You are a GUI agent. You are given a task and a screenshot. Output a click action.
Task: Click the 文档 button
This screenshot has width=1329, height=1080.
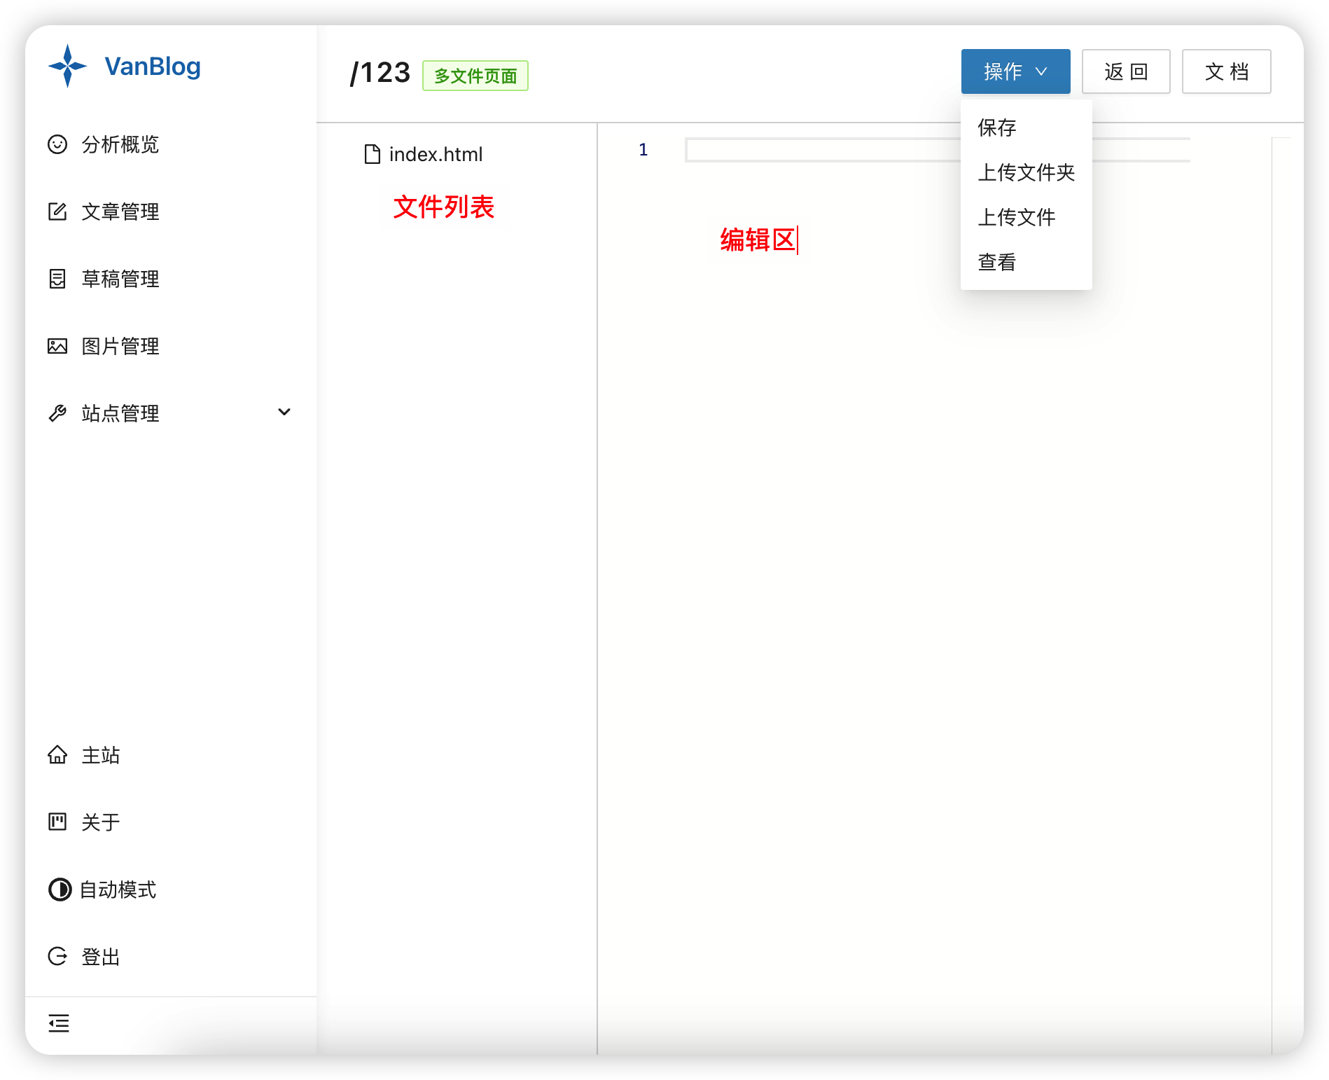tap(1227, 71)
